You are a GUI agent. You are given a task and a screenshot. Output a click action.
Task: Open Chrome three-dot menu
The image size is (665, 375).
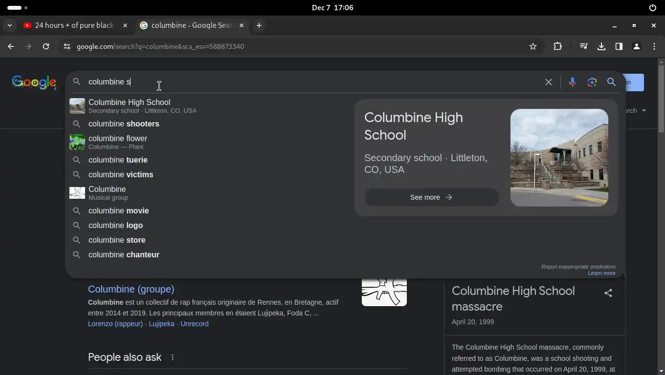point(654,46)
